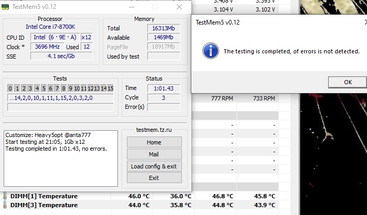Click the 'Customize: Heavy5opt @anta777' log line
This screenshot has height=215, width=367.
click(x=48, y=135)
